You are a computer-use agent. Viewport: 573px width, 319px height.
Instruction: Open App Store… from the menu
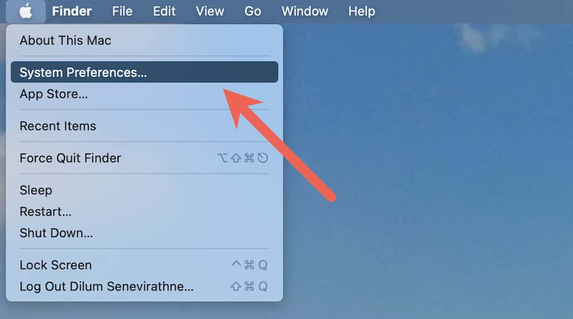point(144,94)
